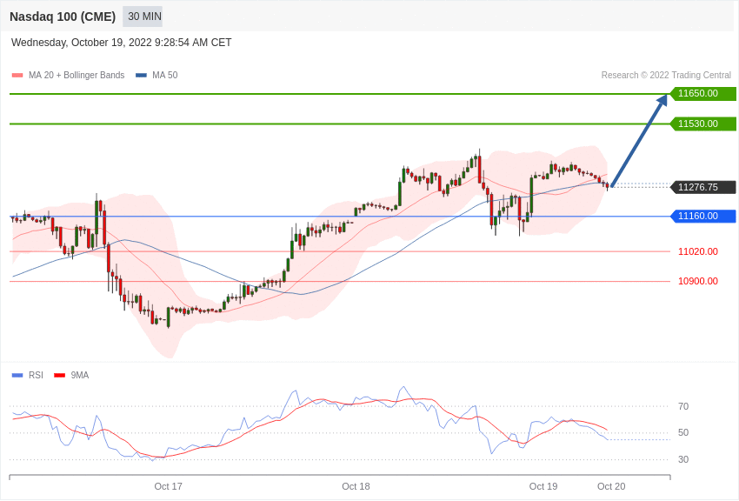Click the pink MA 20 + Bollinger Bands swatch
Screen dimensions: 739x501
(x=17, y=76)
